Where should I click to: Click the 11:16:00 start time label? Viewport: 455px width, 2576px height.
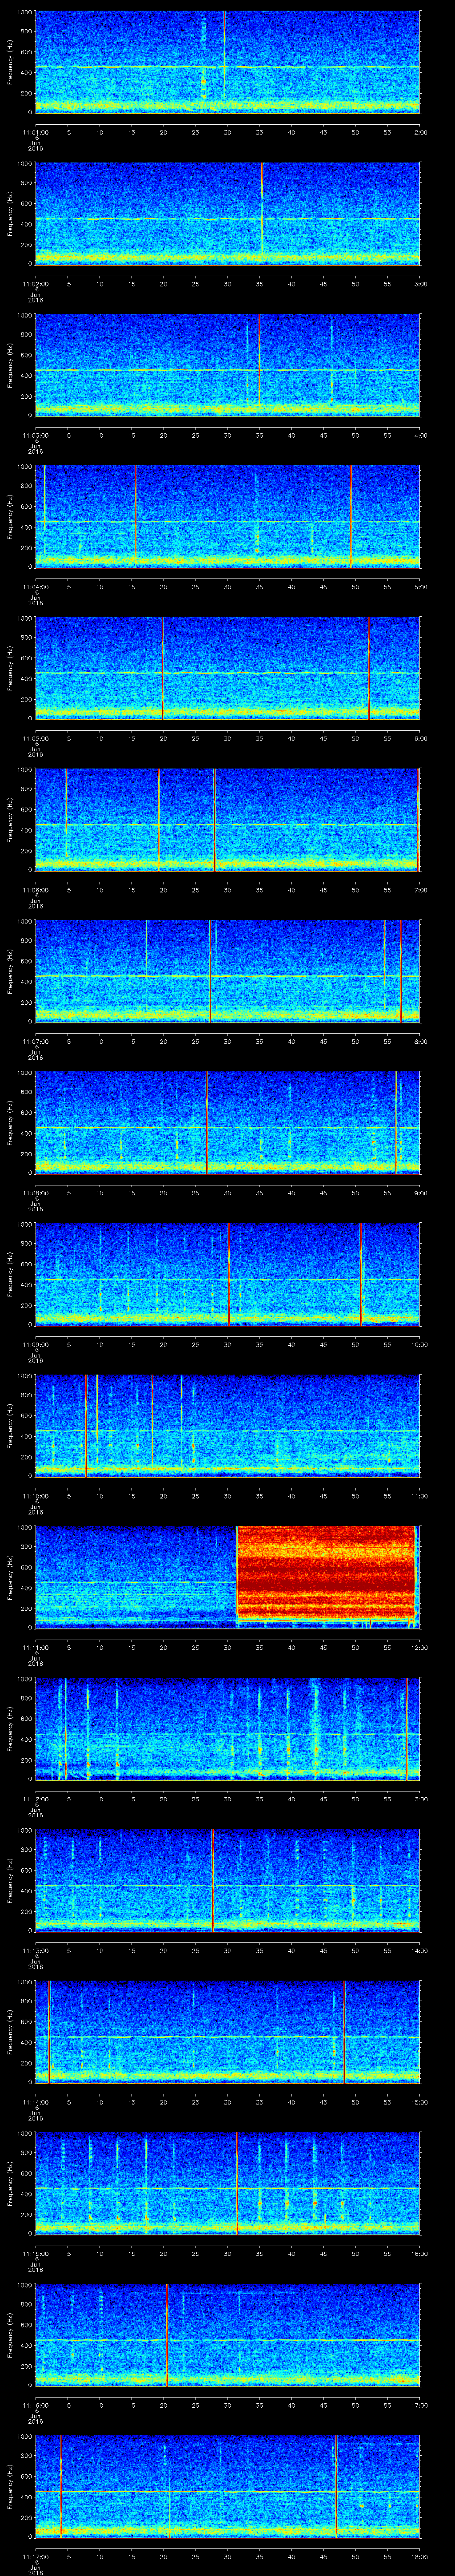pos(35,2404)
